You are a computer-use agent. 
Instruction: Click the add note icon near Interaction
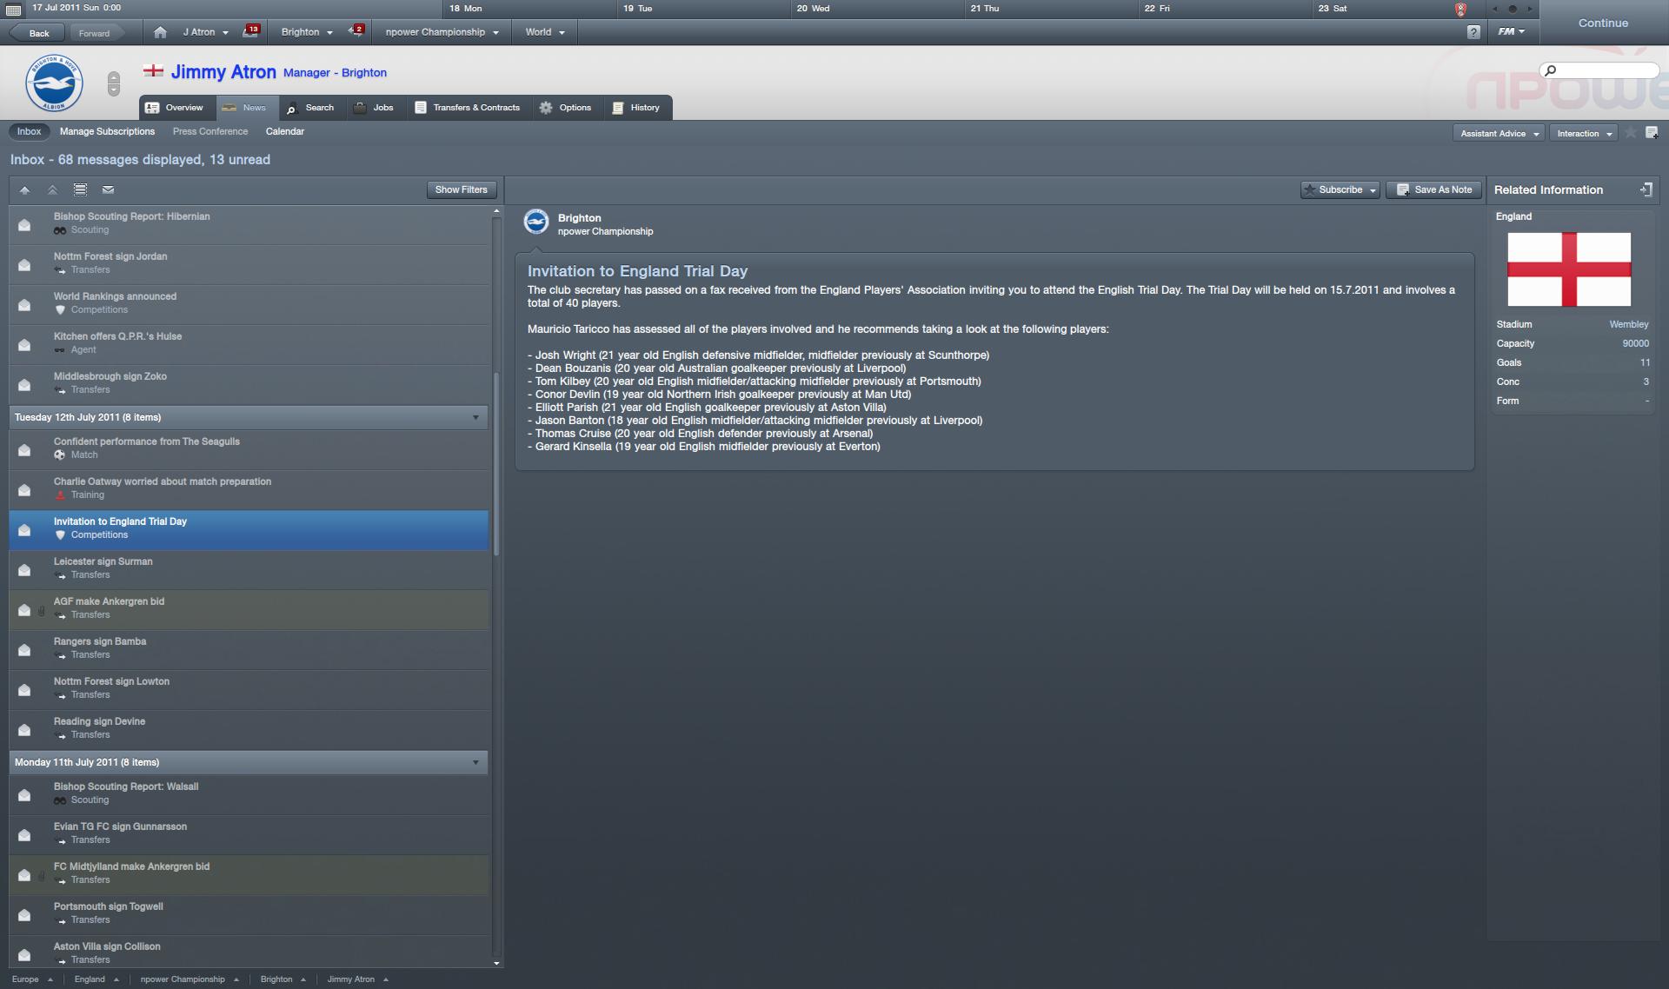click(x=1652, y=133)
